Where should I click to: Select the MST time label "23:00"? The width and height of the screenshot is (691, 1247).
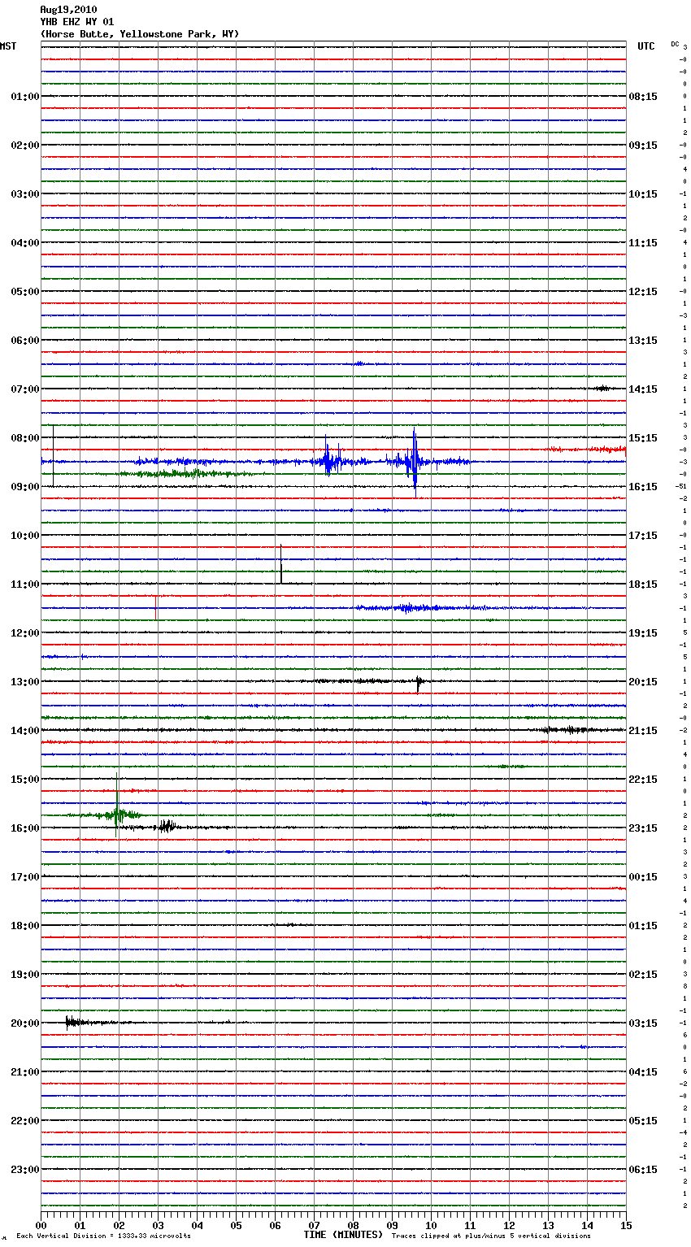(25, 1170)
